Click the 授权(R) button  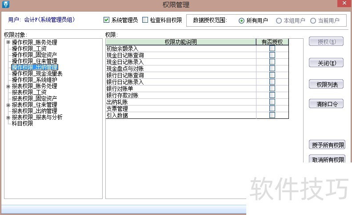(326, 41)
